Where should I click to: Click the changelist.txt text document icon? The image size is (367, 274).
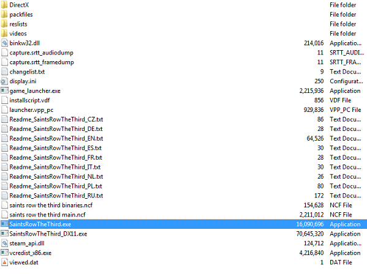tap(4, 72)
